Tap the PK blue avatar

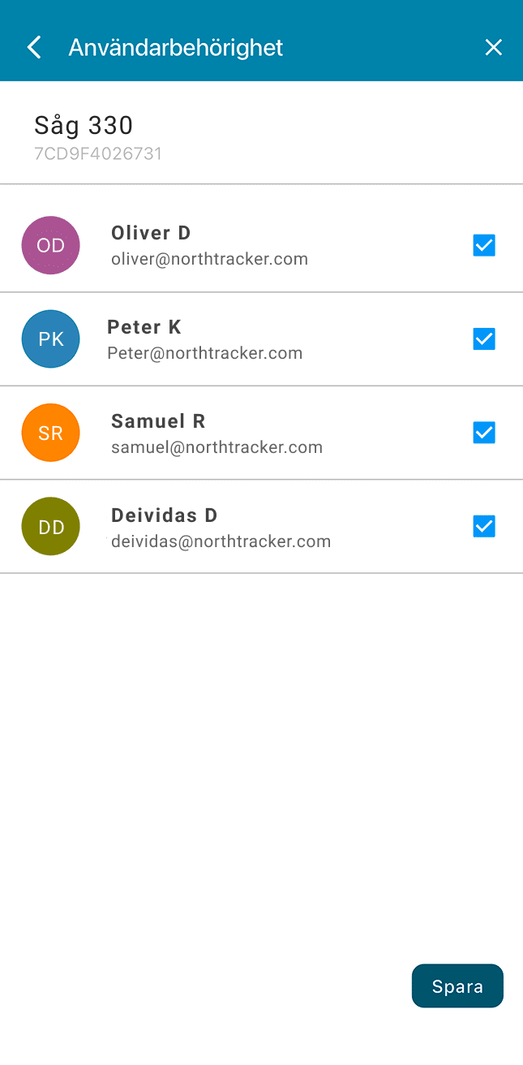pos(50,338)
